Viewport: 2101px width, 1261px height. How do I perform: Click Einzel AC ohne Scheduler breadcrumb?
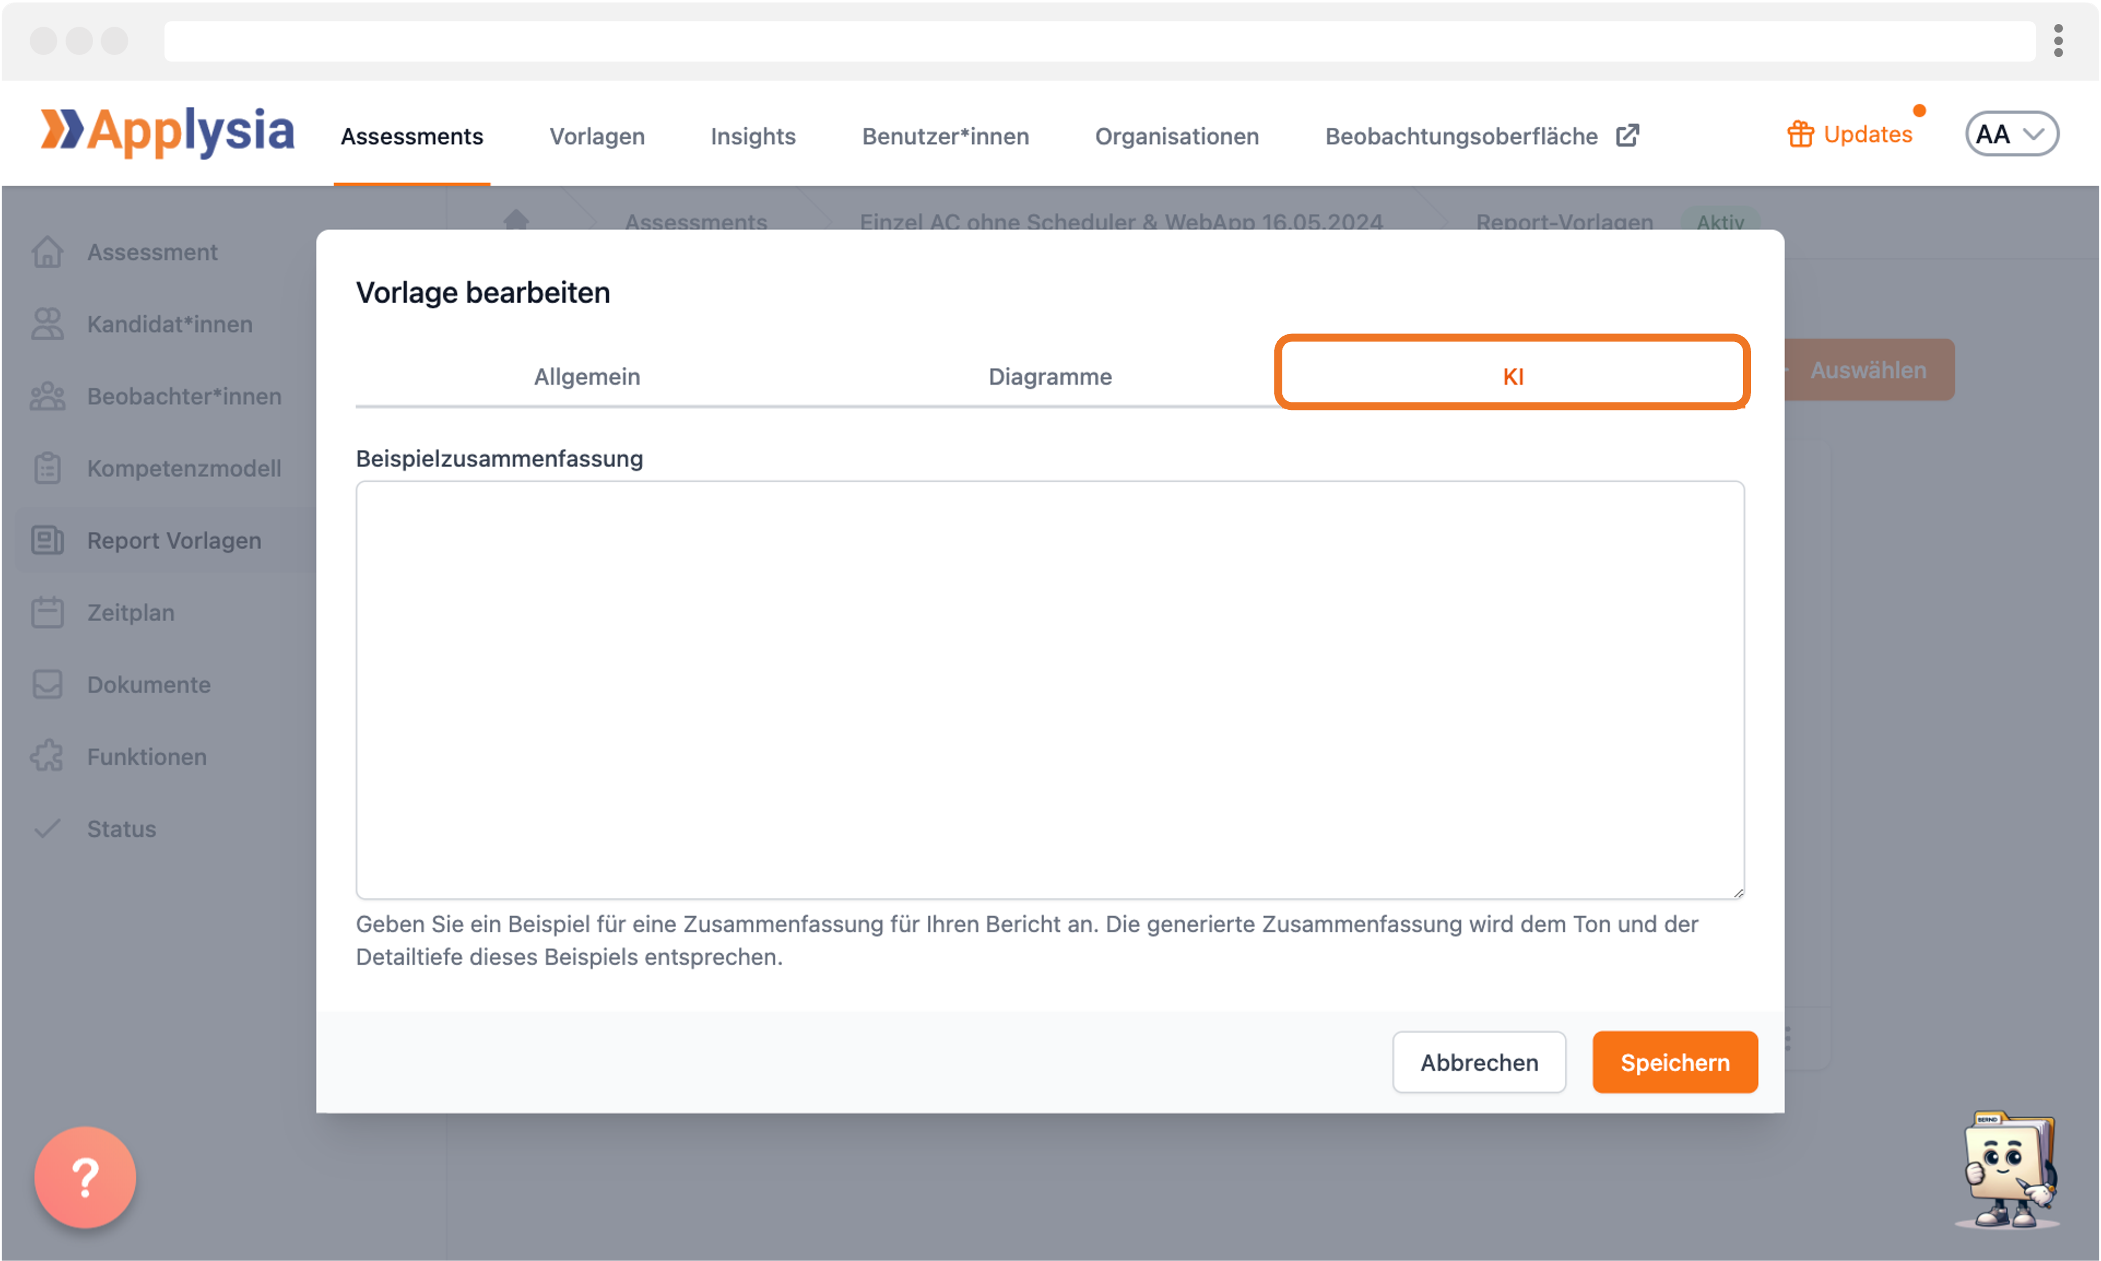pyautogui.click(x=1121, y=221)
